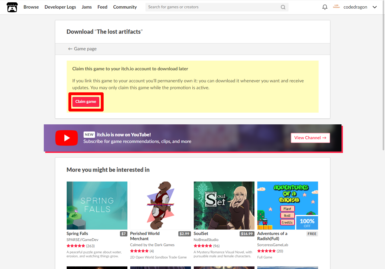
Task: Click 'More you might be interested in' heading
Action: click(108, 170)
